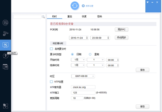The height and width of the screenshot is (112, 162).
Task: Switch to the 校时 tab
Action: coord(55,16)
